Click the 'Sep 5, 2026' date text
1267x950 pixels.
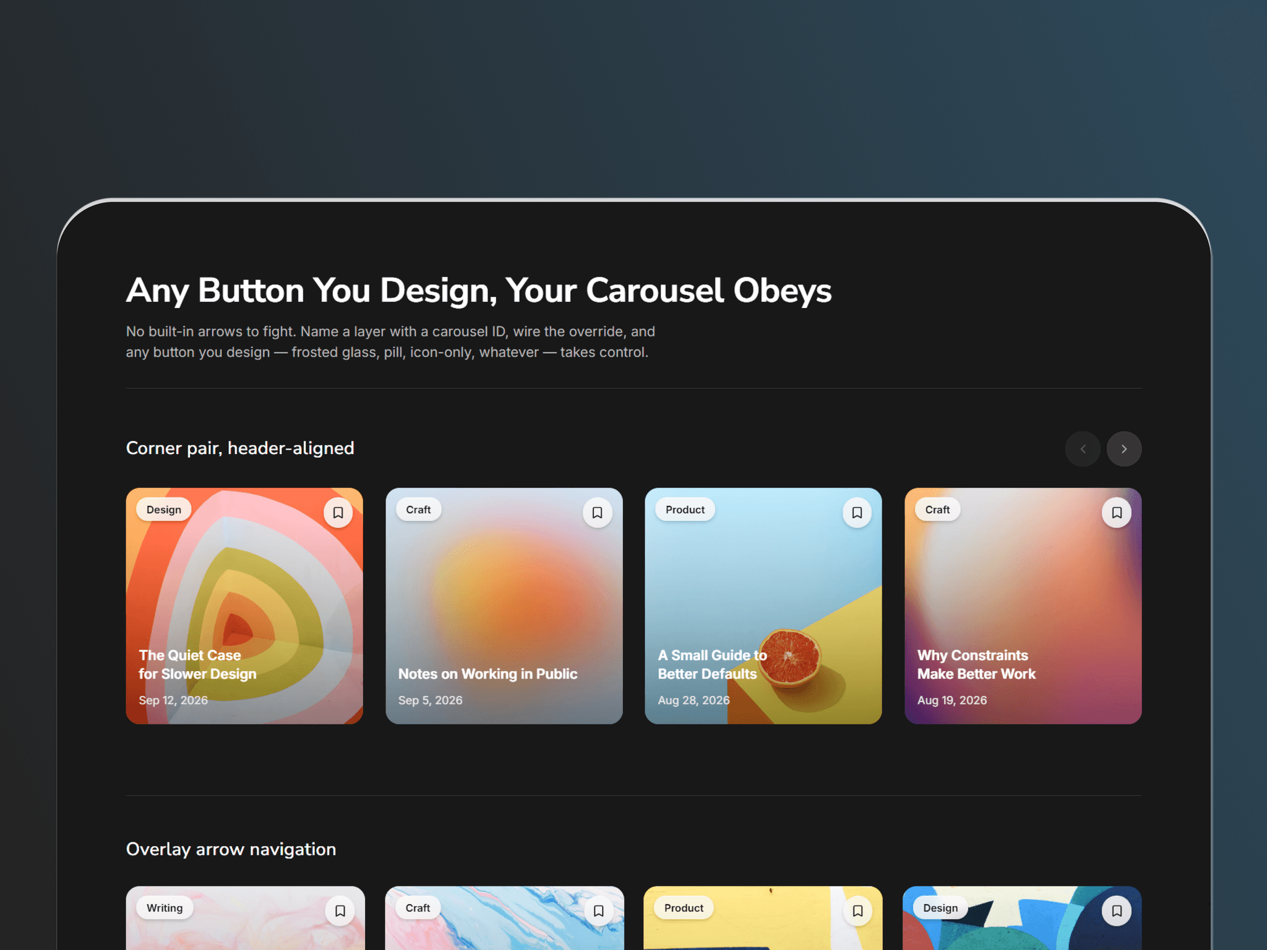click(x=430, y=700)
